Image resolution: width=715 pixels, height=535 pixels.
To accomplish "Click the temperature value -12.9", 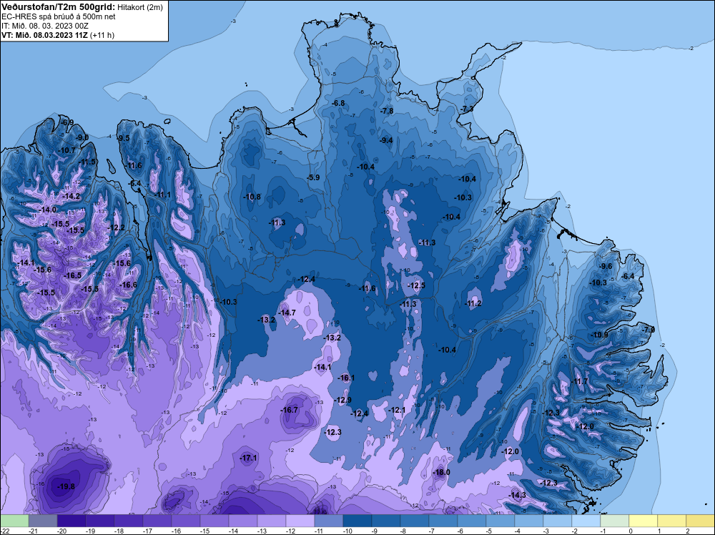I will click(343, 400).
